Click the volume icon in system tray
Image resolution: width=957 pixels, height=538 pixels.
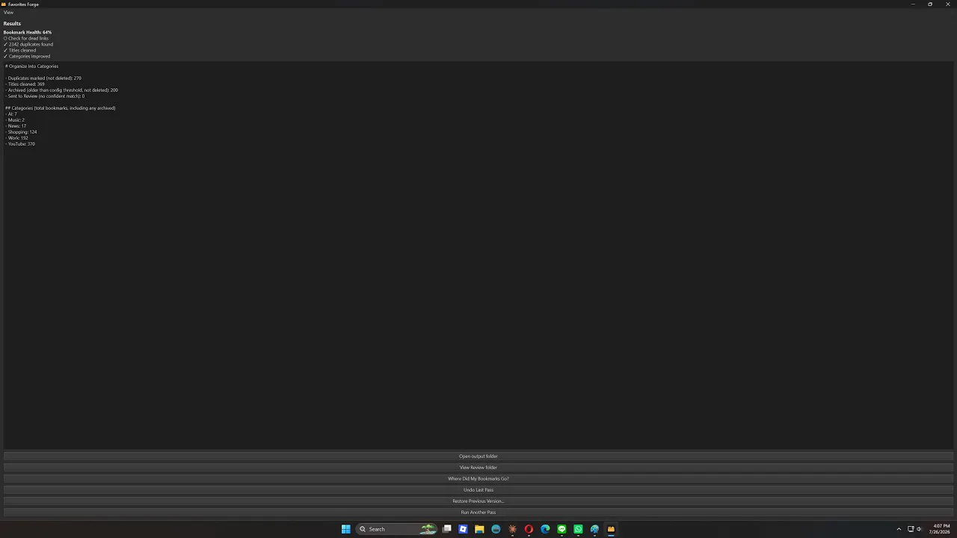click(919, 529)
